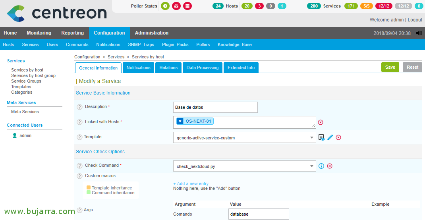Click hosts pending count 1
This screenshot has height=220, width=425.
coord(282,6)
